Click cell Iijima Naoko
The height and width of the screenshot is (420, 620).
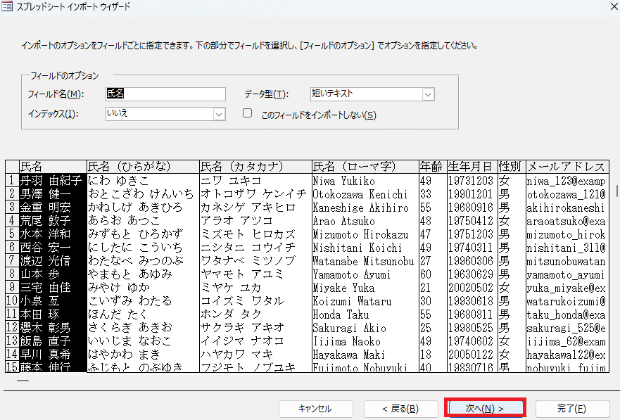tap(365, 341)
